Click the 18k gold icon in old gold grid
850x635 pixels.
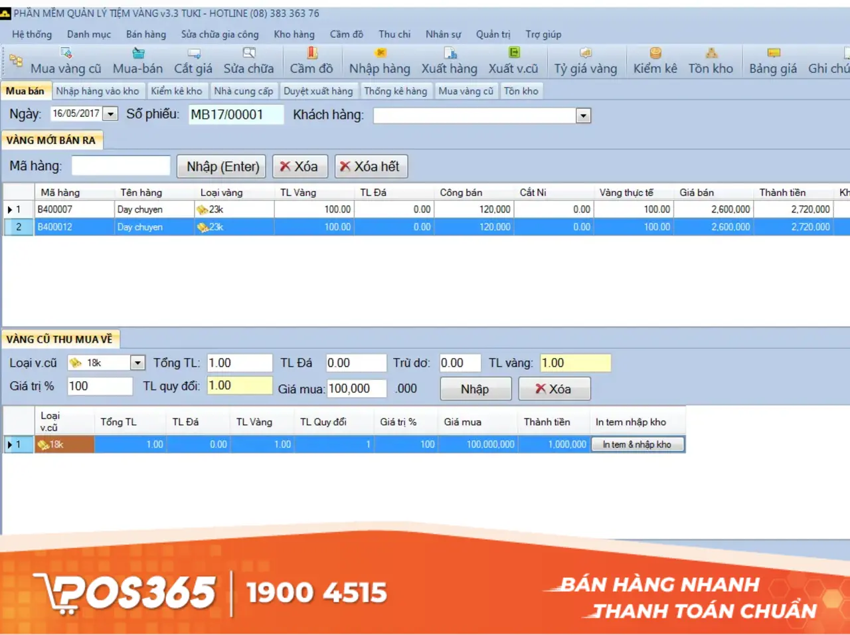(43, 444)
